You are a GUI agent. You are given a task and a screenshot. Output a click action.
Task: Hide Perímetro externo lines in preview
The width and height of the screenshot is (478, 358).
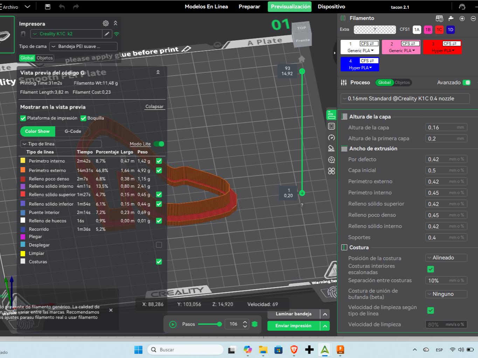(159, 170)
